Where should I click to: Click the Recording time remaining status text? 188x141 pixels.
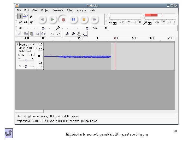[x=48, y=116]
